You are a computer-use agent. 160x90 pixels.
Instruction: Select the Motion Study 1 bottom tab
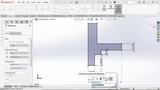click(x=34, y=86)
